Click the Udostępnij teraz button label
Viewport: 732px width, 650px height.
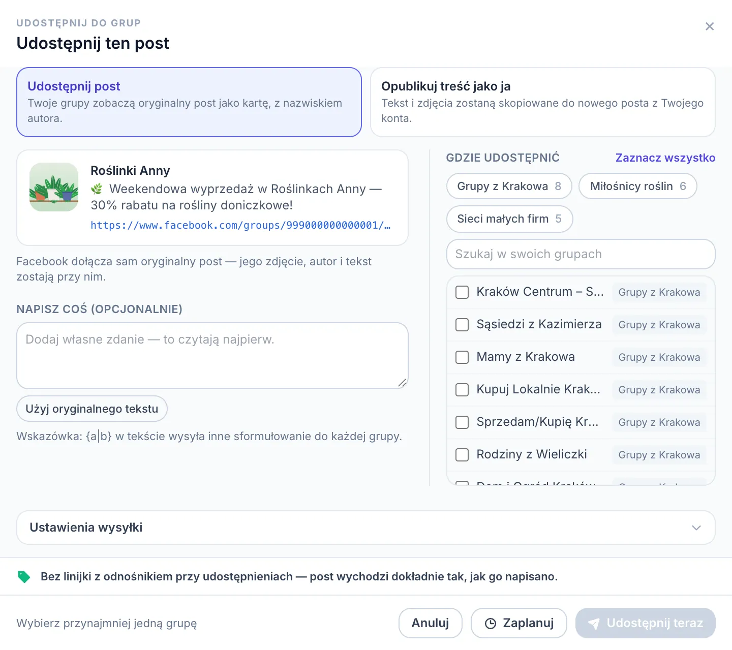pos(655,623)
